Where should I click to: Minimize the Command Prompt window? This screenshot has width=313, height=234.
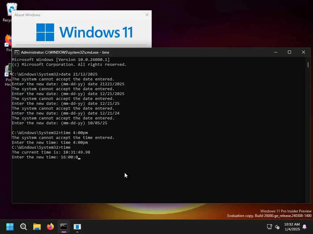[276, 52]
